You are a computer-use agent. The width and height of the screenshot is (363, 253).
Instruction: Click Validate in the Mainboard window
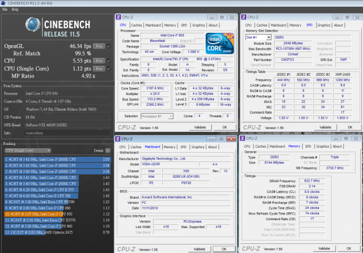199,249
